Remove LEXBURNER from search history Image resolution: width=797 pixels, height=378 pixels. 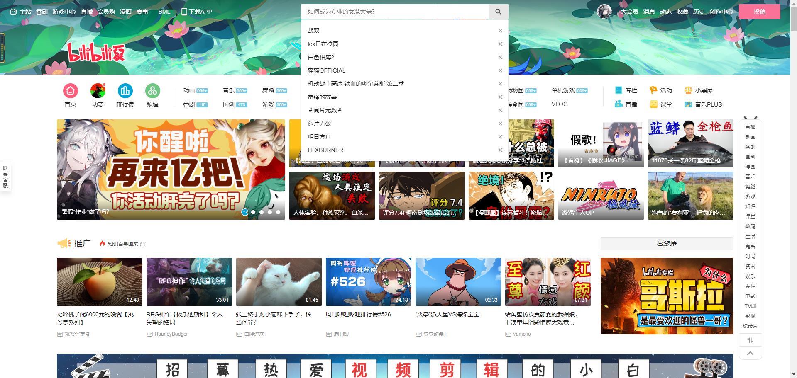500,150
